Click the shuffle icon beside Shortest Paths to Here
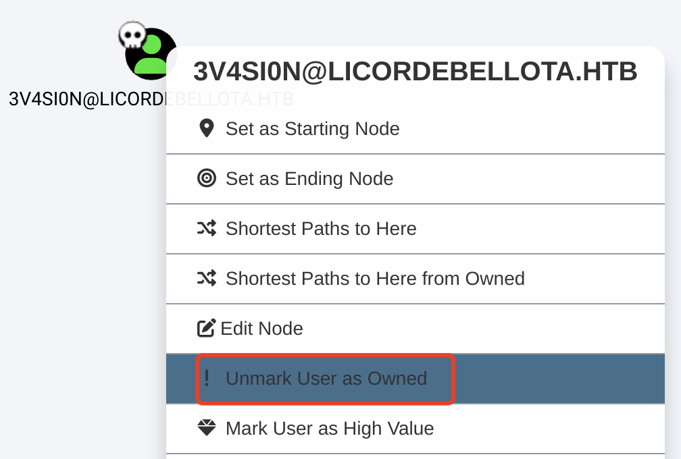The image size is (681, 459). [207, 228]
